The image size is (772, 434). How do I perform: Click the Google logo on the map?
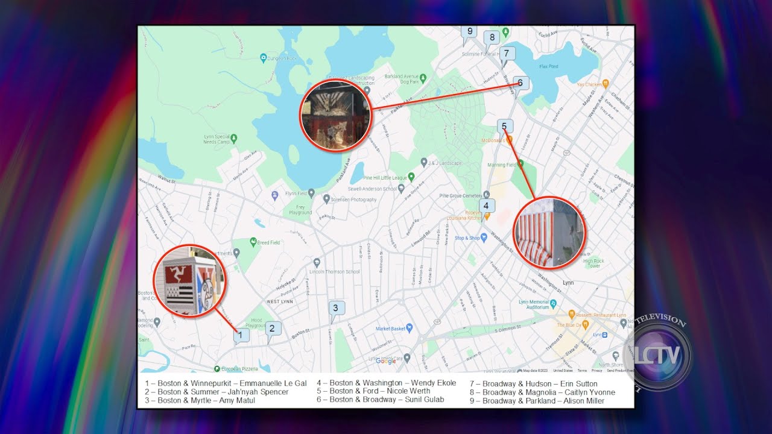click(386, 361)
